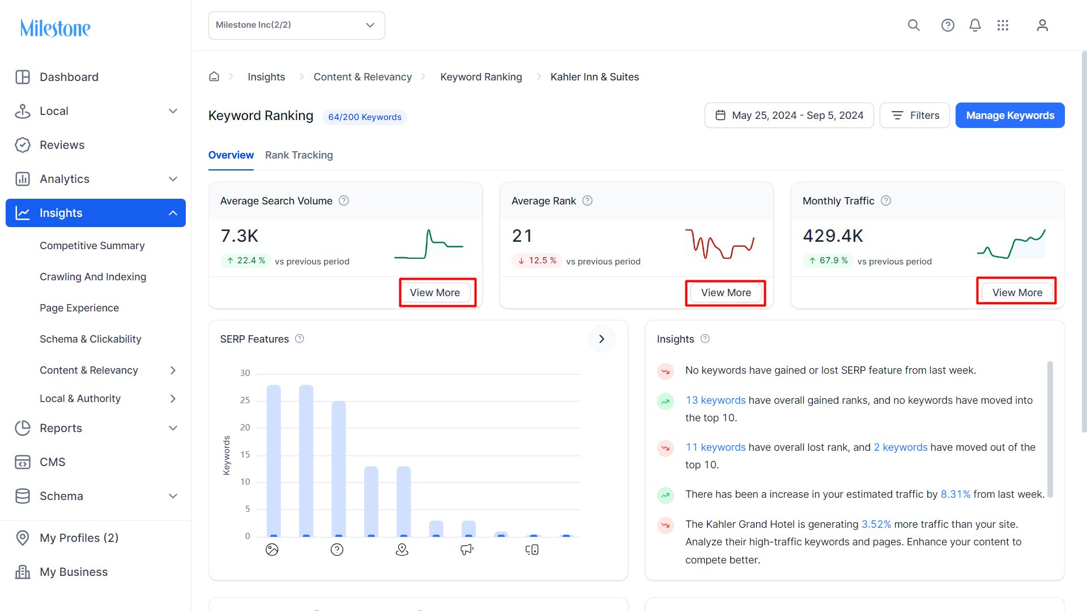Select the Overview tab
Viewport: 1087px width, 611px height.
(231, 155)
